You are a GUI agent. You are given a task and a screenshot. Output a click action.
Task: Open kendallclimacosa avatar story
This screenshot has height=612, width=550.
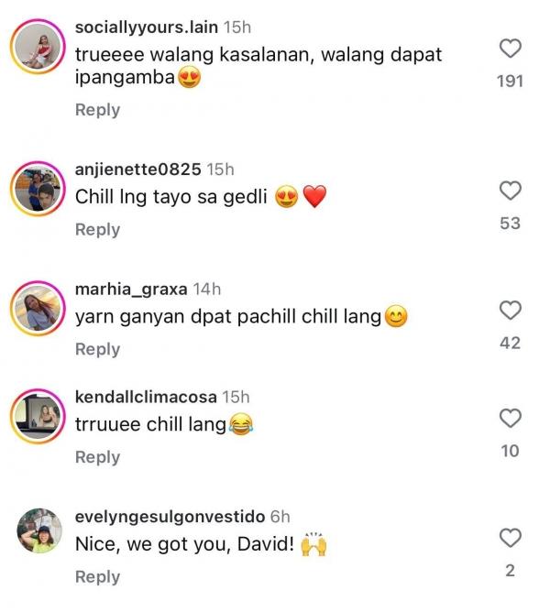pyautogui.click(x=38, y=416)
